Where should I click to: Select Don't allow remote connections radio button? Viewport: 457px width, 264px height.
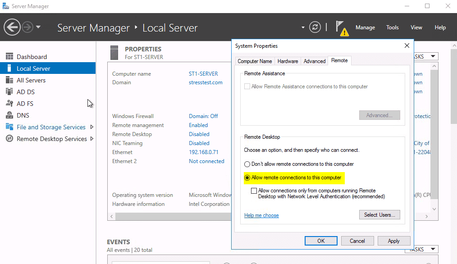tap(247, 164)
